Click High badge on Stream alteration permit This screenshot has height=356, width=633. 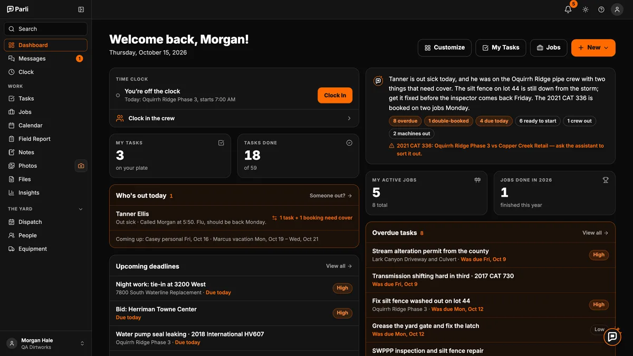tap(599, 255)
